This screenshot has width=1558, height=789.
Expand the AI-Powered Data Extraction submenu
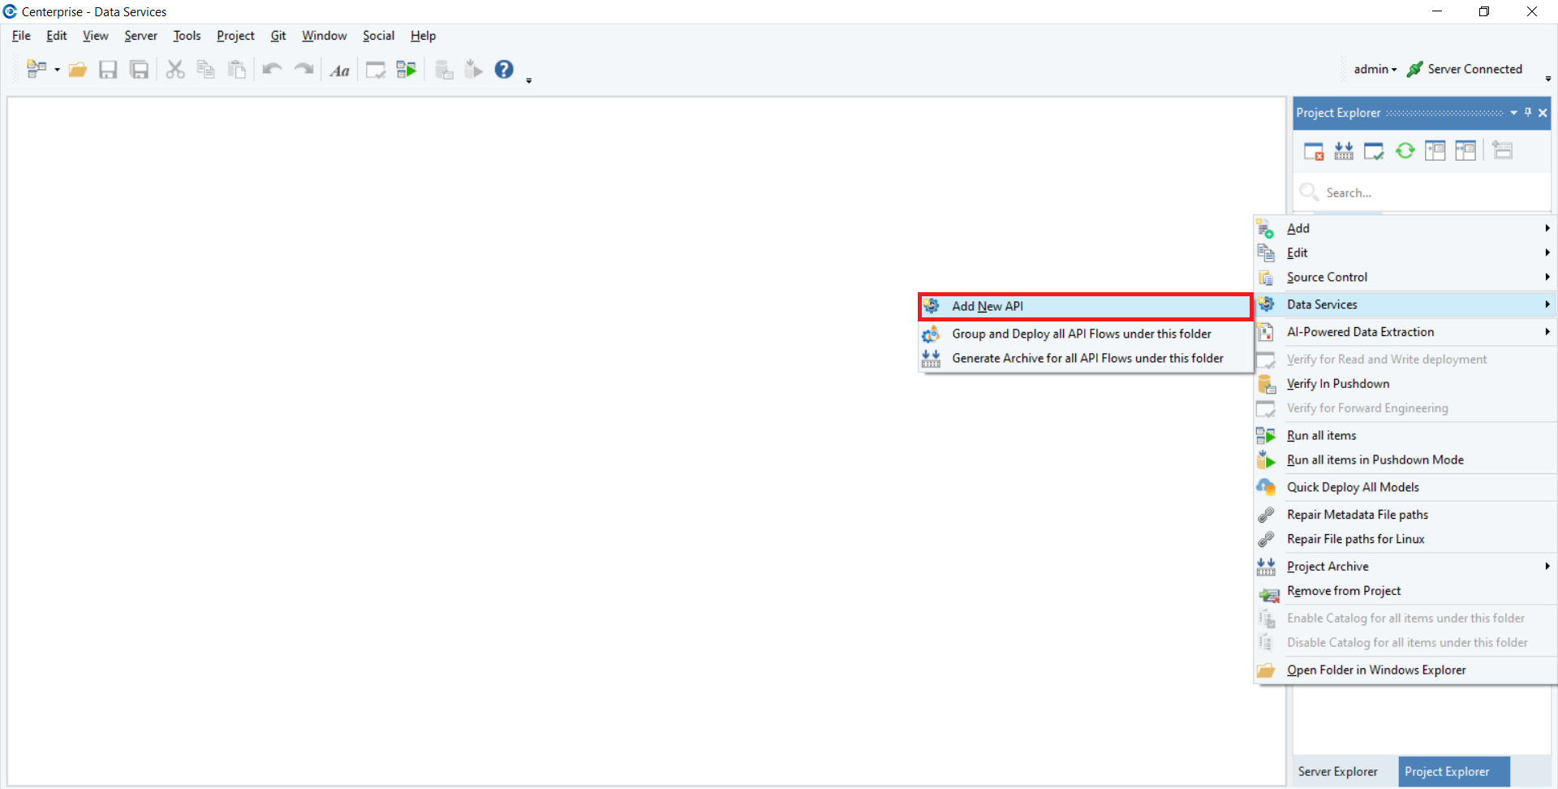click(x=1405, y=332)
